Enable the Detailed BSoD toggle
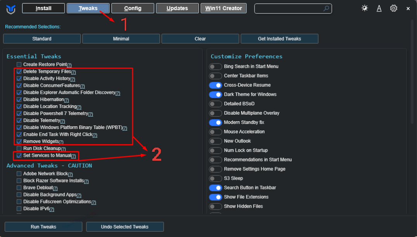Screen dimensions: 417x237 click(x=215, y=104)
